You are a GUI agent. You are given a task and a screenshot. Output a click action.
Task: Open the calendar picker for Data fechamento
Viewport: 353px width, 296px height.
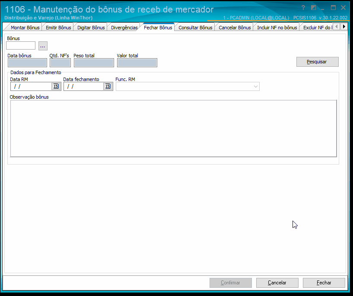point(108,86)
